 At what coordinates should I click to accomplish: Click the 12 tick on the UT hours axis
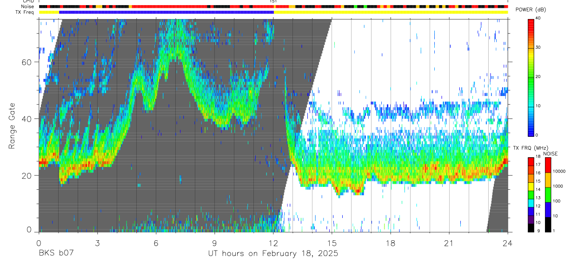point(273,243)
